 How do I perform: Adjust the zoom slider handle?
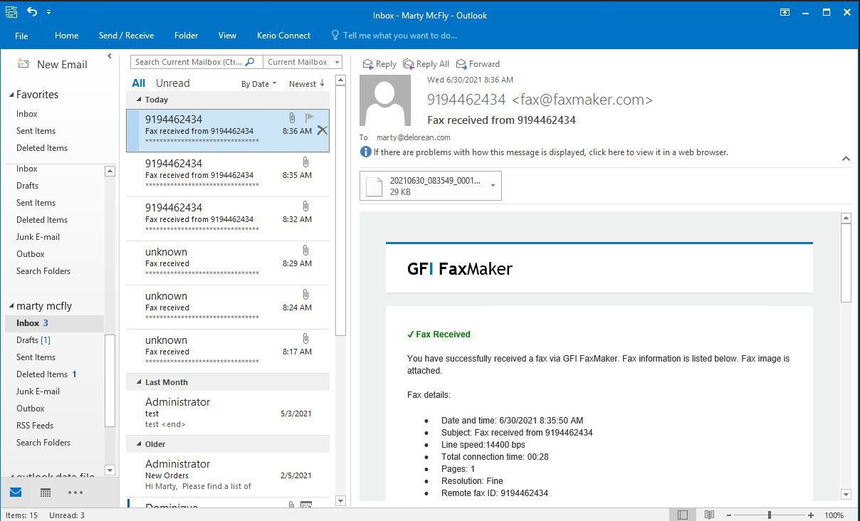pyautogui.click(x=769, y=515)
